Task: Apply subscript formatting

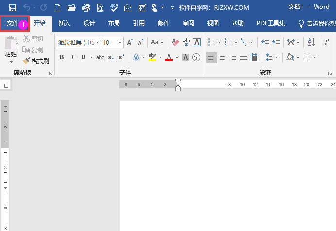Action: pyautogui.click(x=111, y=57)
